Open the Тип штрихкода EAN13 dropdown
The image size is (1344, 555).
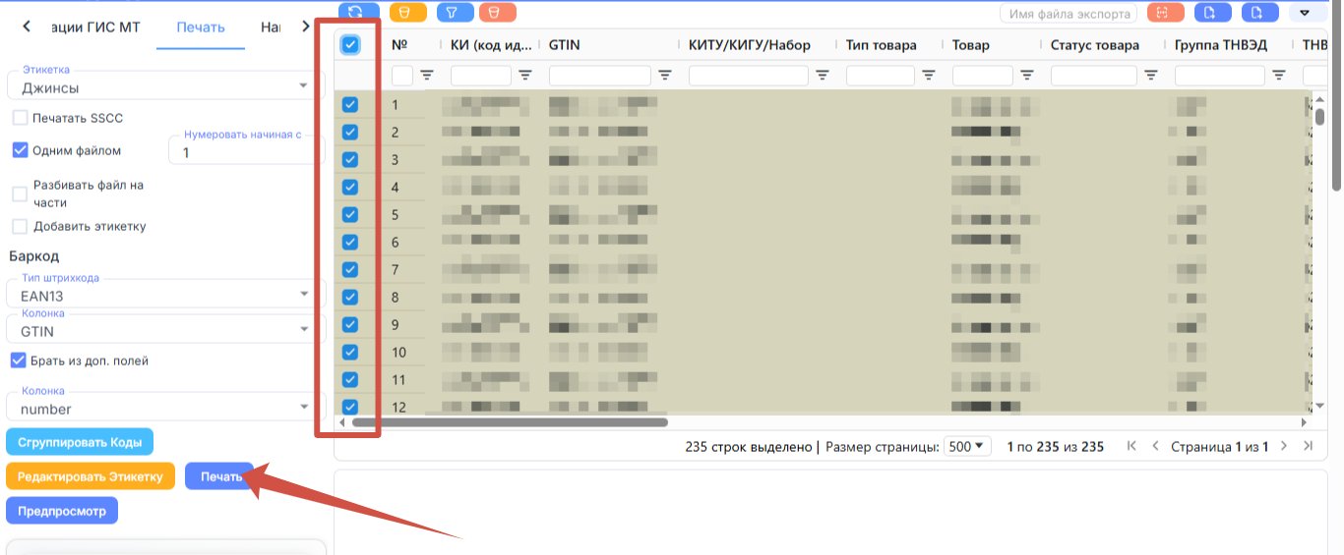tap(165, 292)
